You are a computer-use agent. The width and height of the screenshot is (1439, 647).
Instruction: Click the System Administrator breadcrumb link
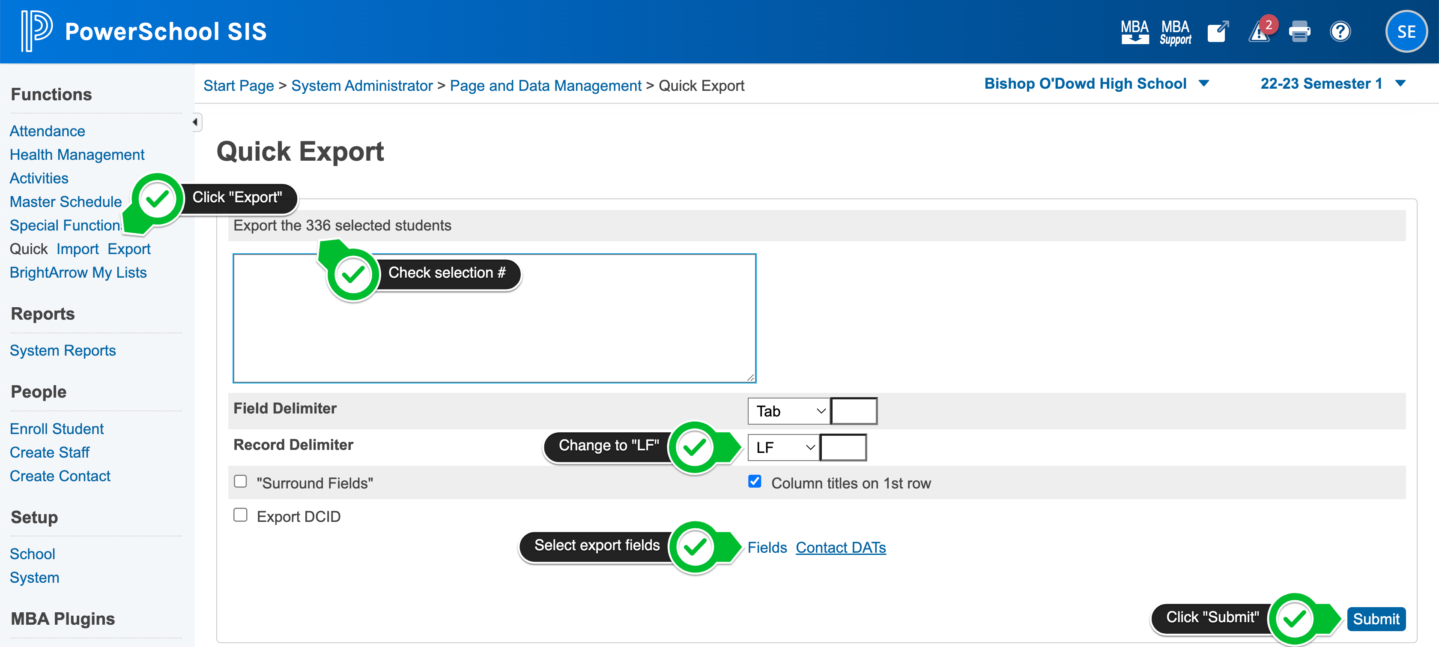pyautogui.click(x=361, y=86)
